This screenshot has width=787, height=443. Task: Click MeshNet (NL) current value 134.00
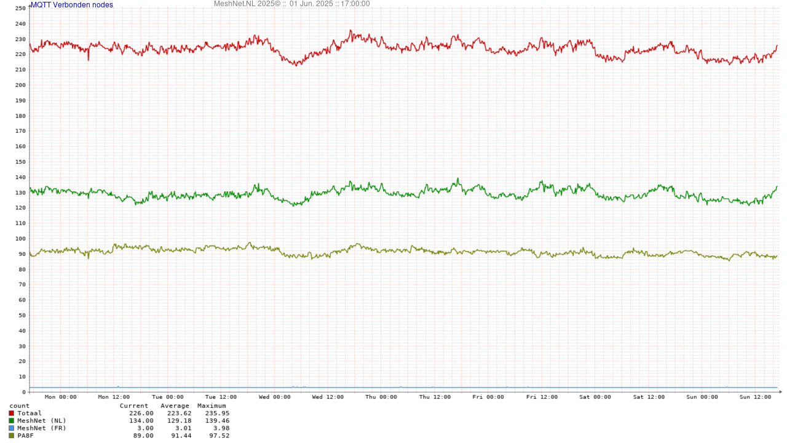point(141,421)
